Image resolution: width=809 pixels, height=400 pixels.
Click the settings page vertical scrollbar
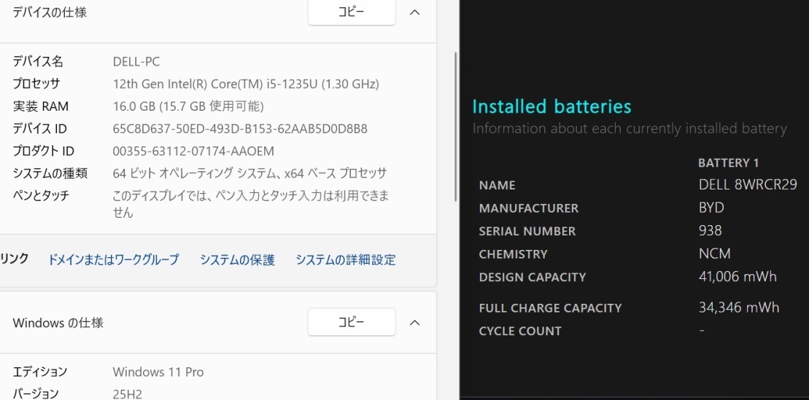[455, 126]
